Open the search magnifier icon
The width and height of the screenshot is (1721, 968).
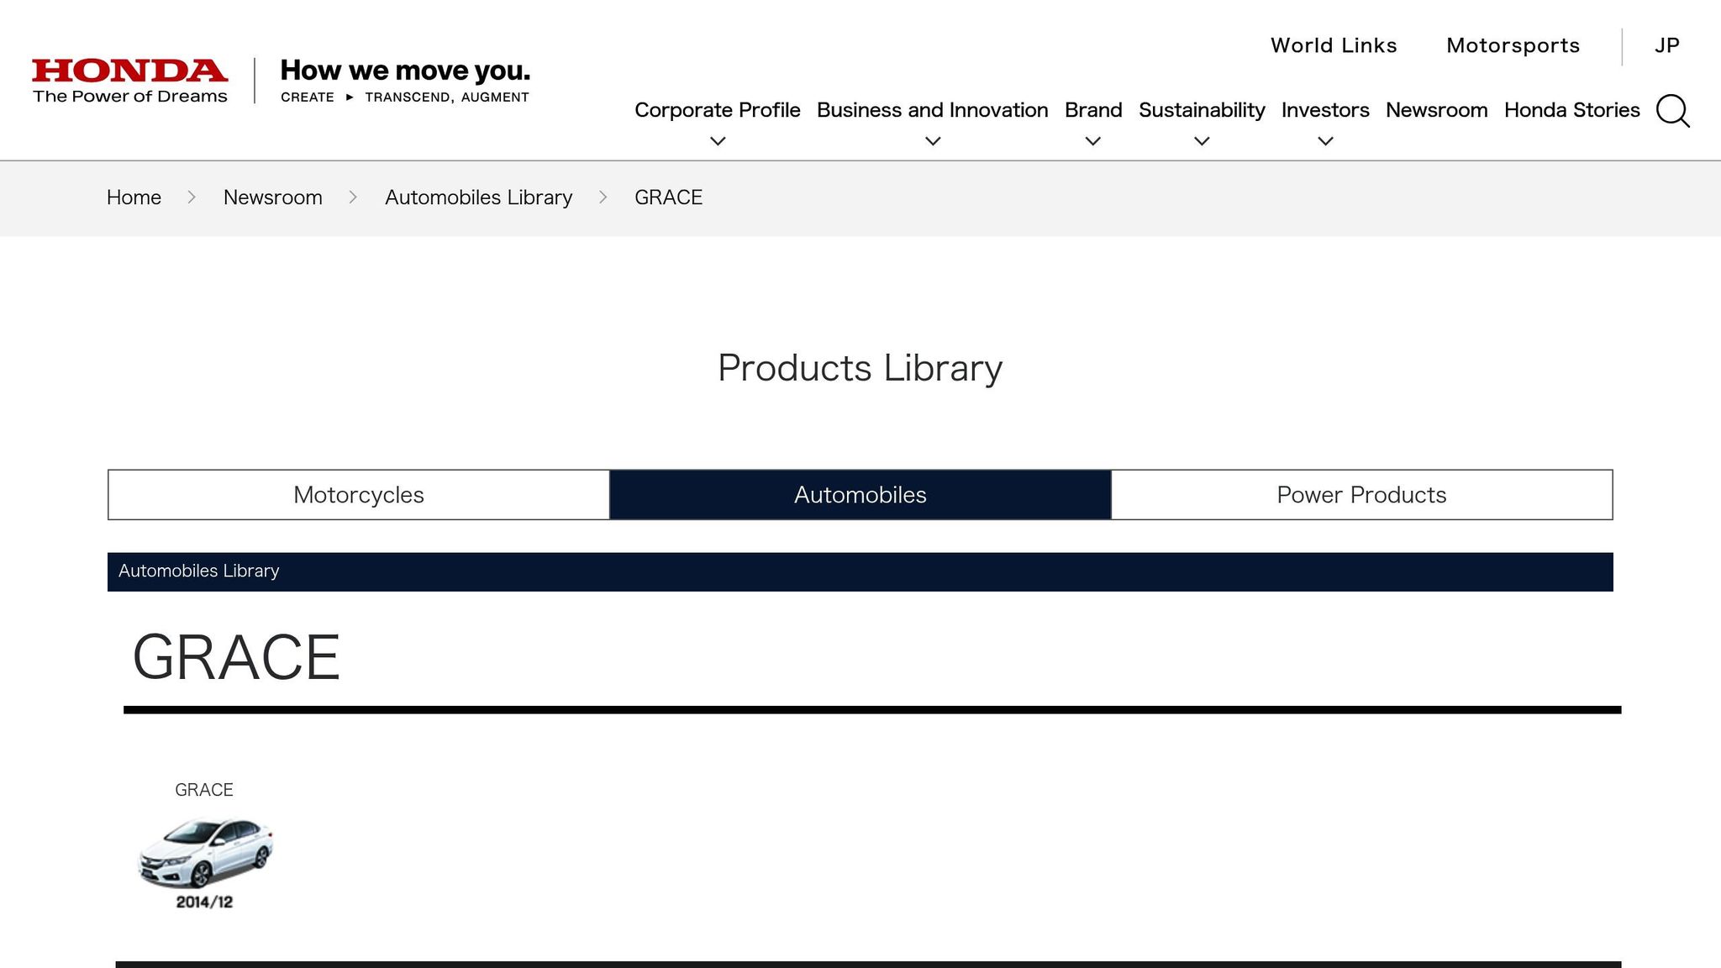tap(1672, 111)
